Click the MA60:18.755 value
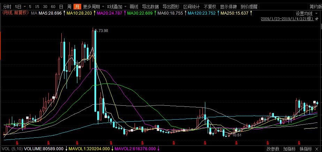Viewport: 322px width, 152px height. [x=170, y=13]
